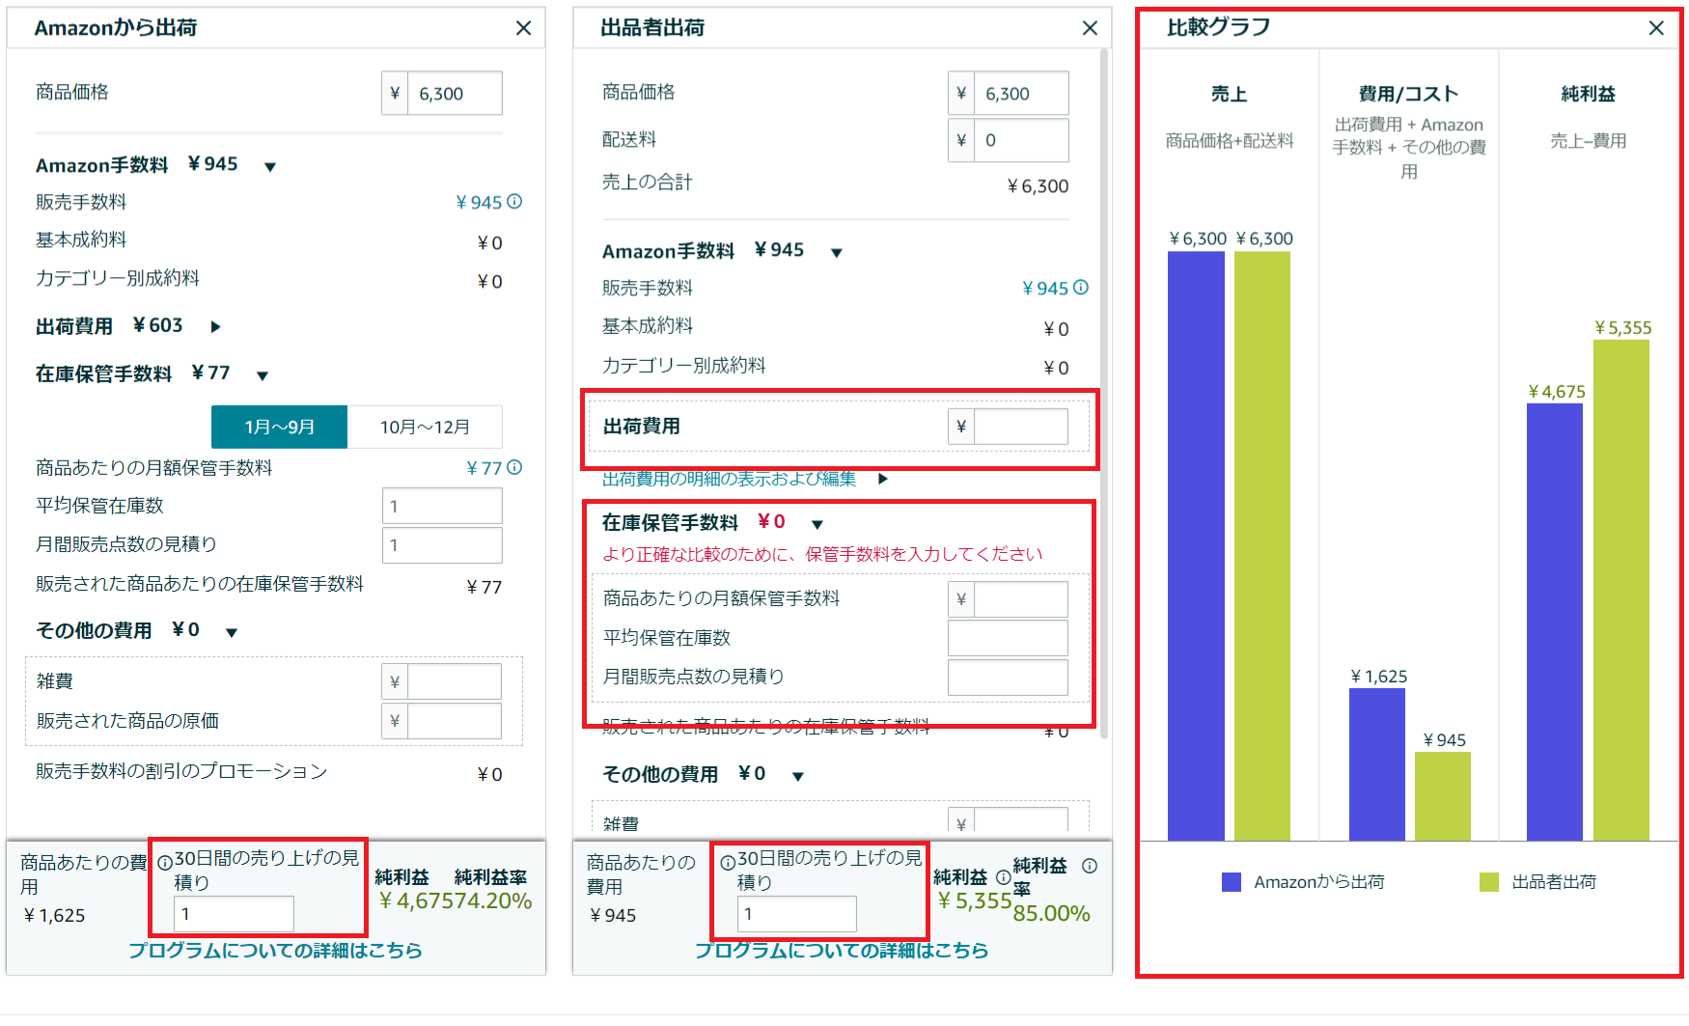The height and width of the screenshot is (1026, 1689).
Task: Select the 10月〜12月 period tab
Action: click(x=425, y=427)
